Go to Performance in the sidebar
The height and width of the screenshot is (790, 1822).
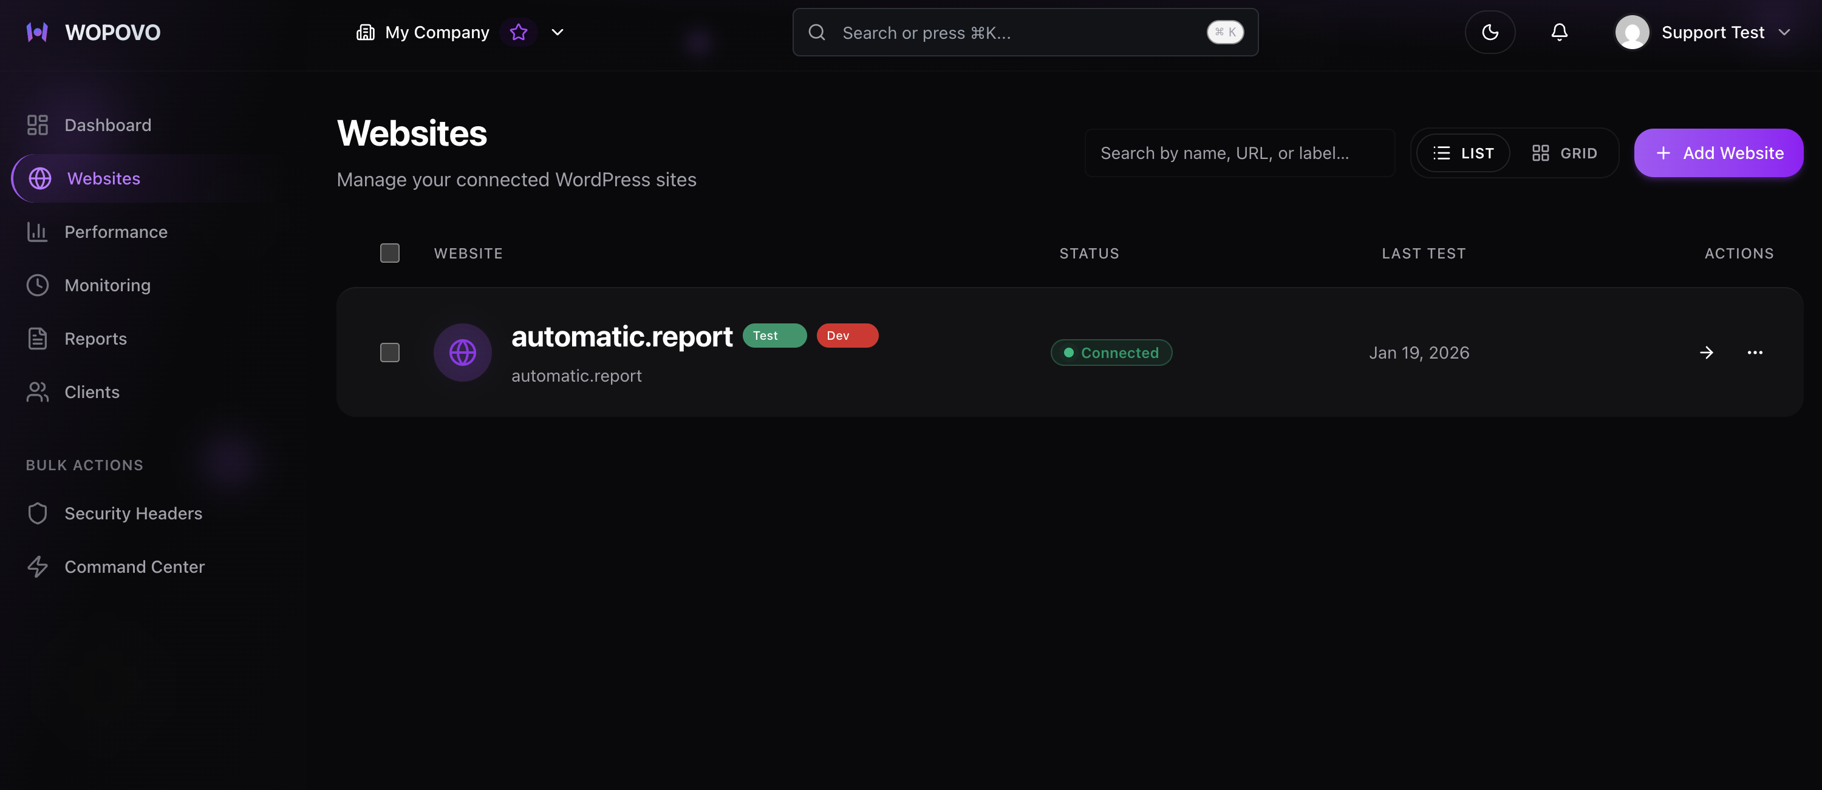[116, 232]
